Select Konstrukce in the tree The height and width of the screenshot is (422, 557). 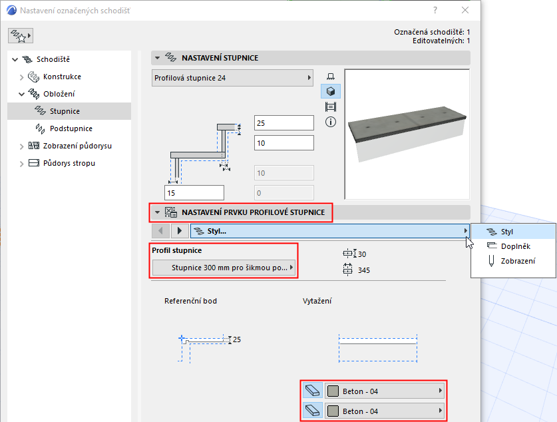click(x=62, y=77)
